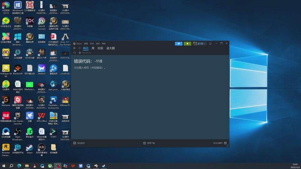Select the YY语音 desktop icon
This screenshot has height=169, width=301.
coord(6,54)
